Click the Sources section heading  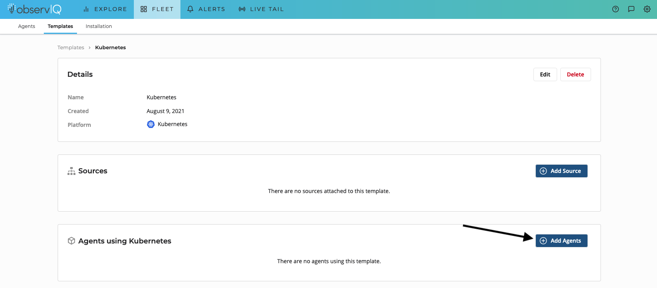coord(93,171)
